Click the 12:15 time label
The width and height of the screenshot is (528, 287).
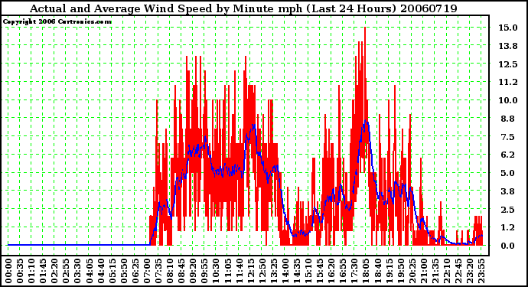[251, 271]
